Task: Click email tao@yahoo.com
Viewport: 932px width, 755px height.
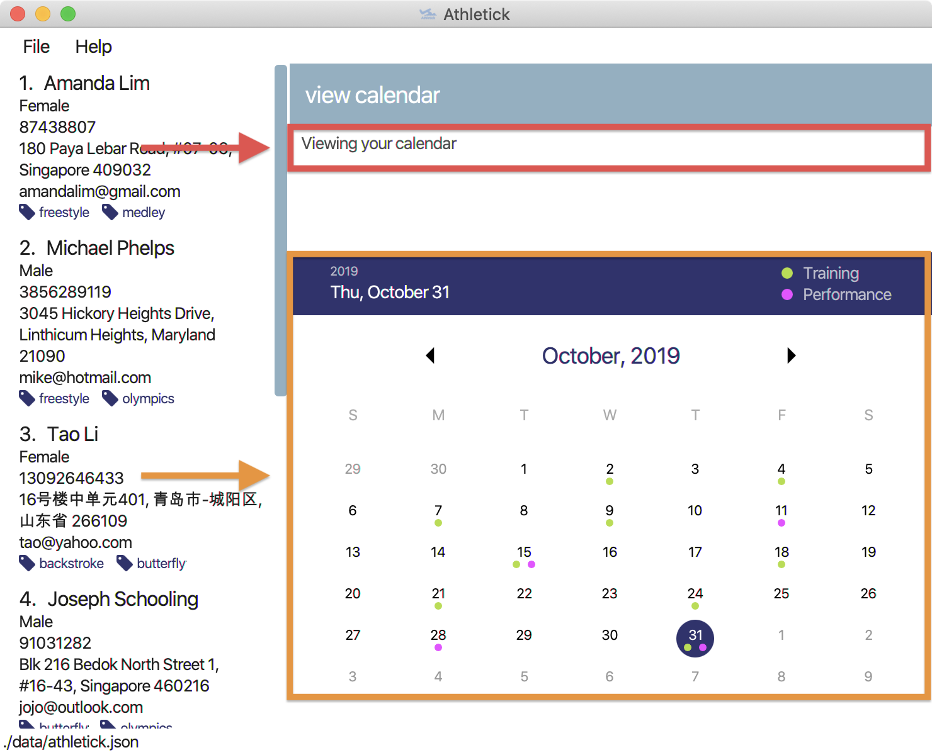Action: (x=76, y=542)
